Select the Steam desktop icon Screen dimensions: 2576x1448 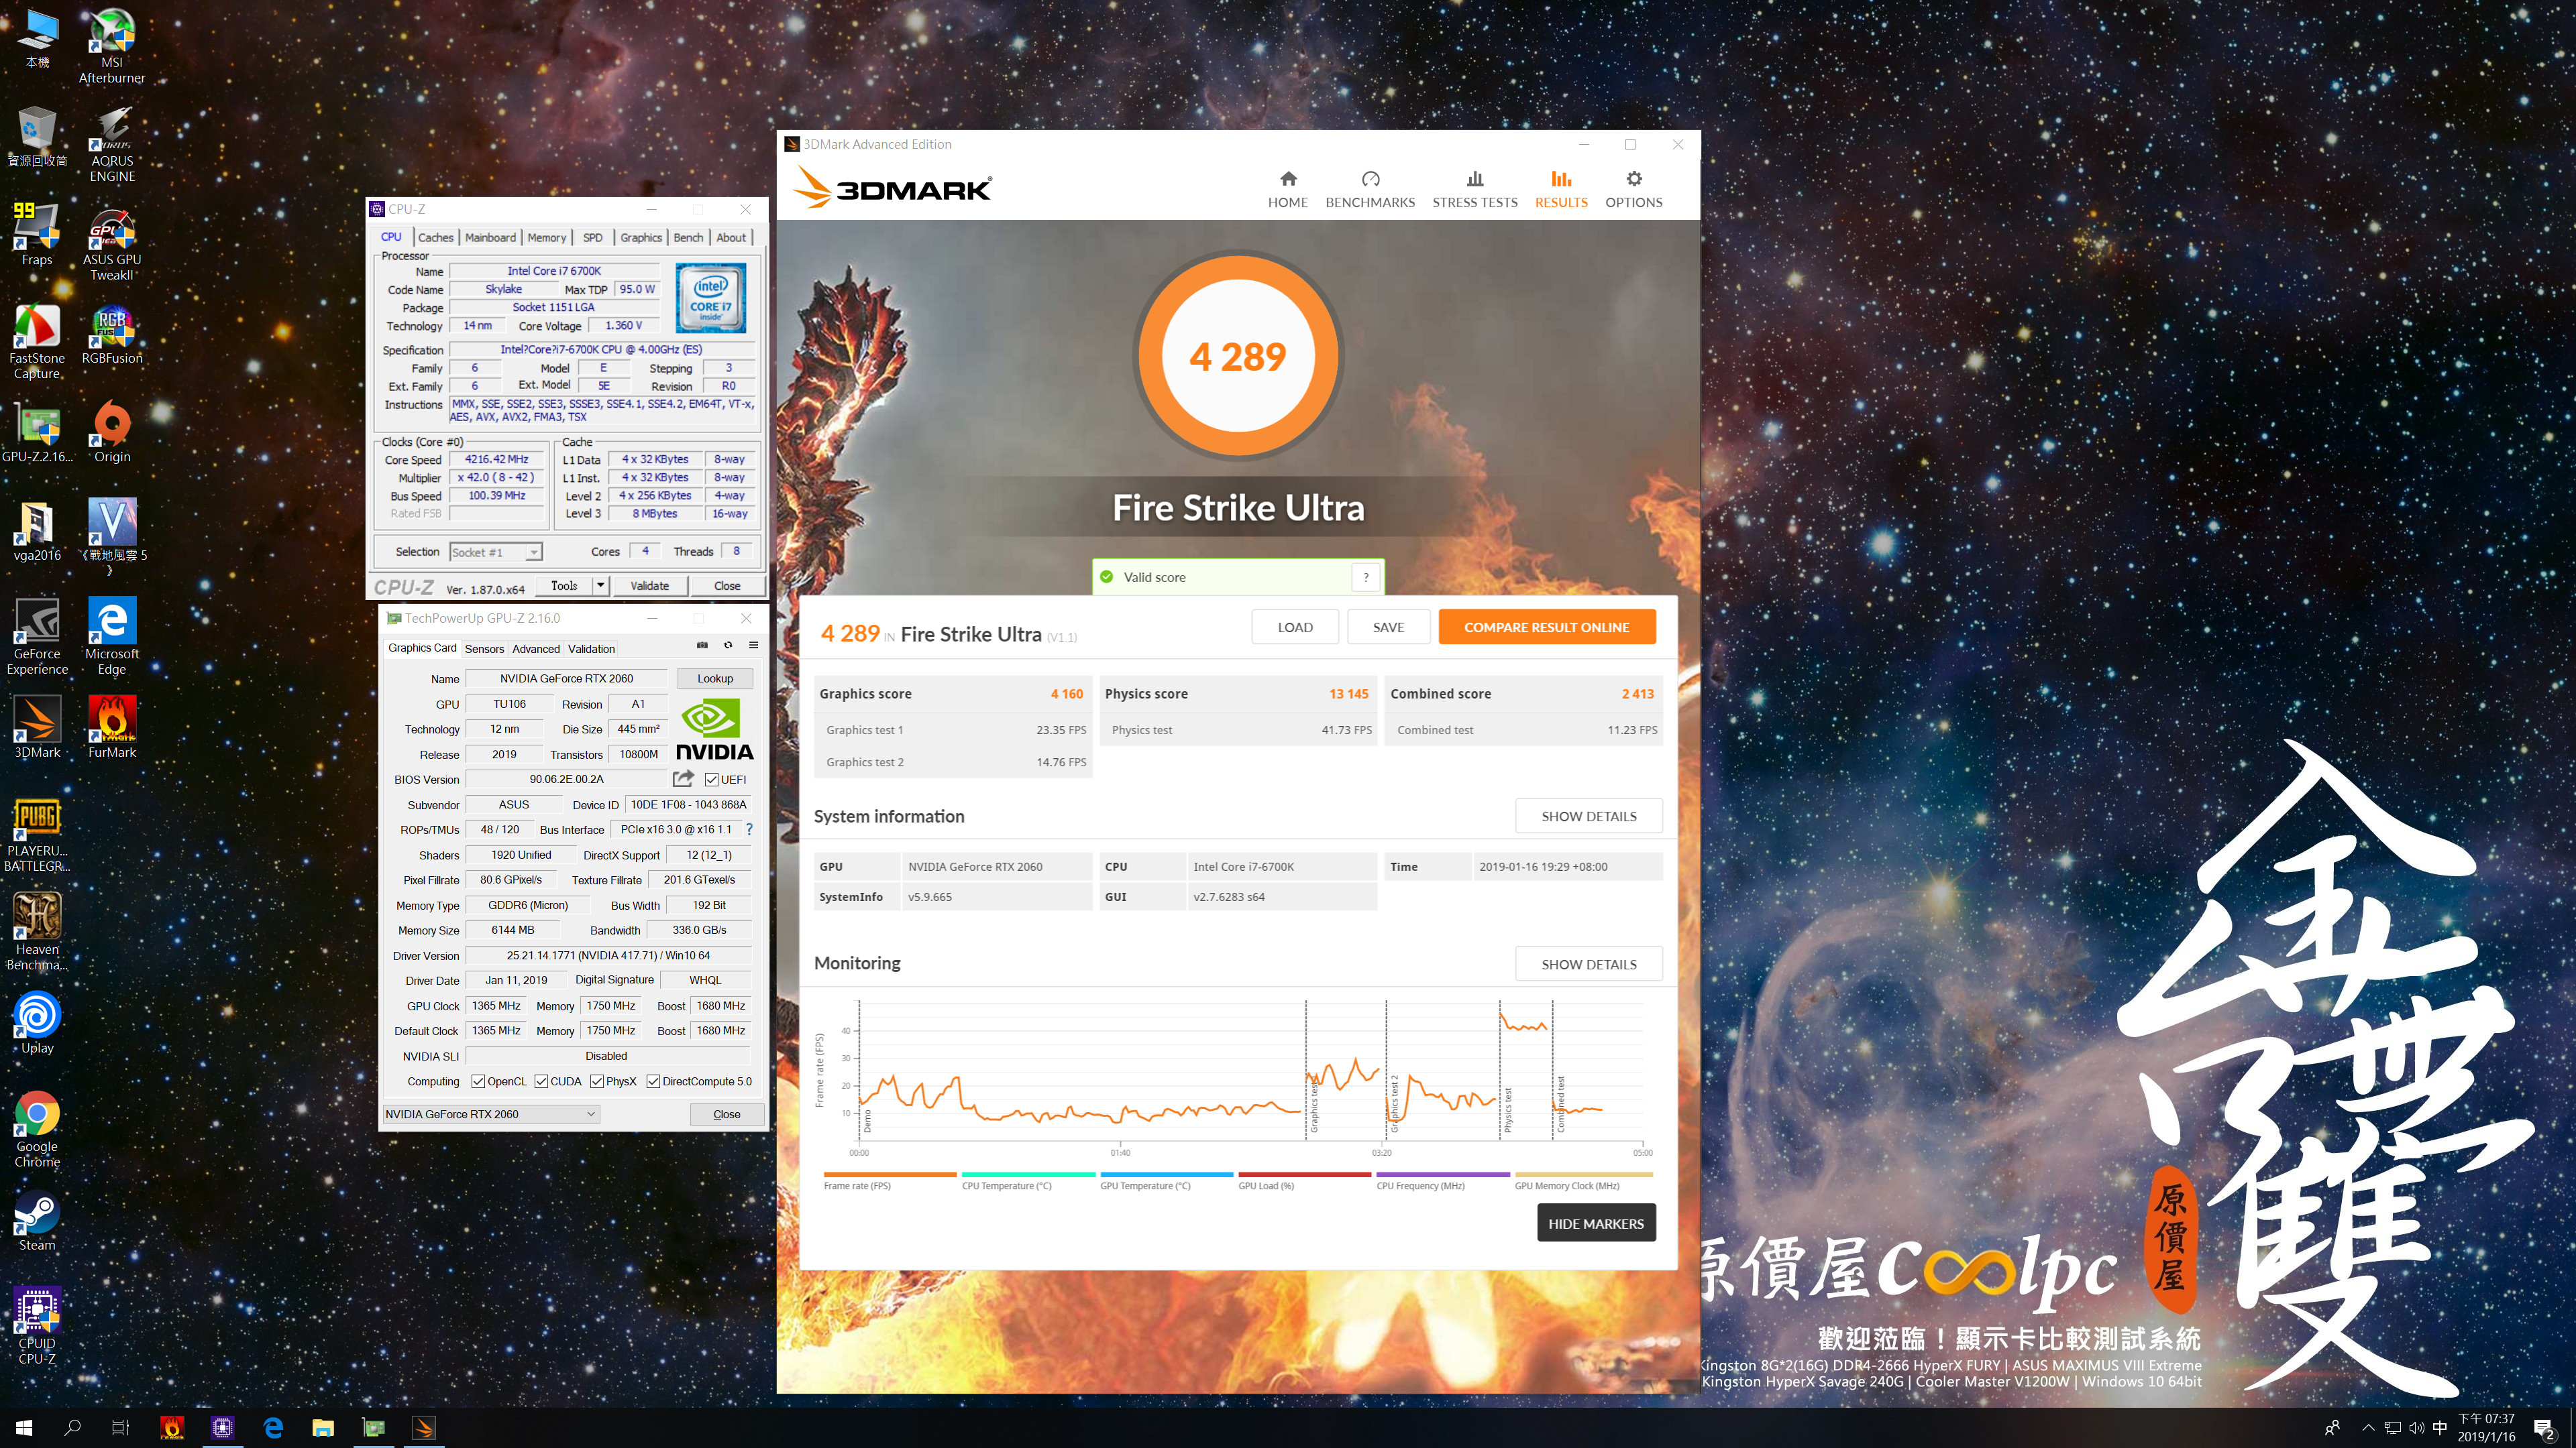(37, 1219)
